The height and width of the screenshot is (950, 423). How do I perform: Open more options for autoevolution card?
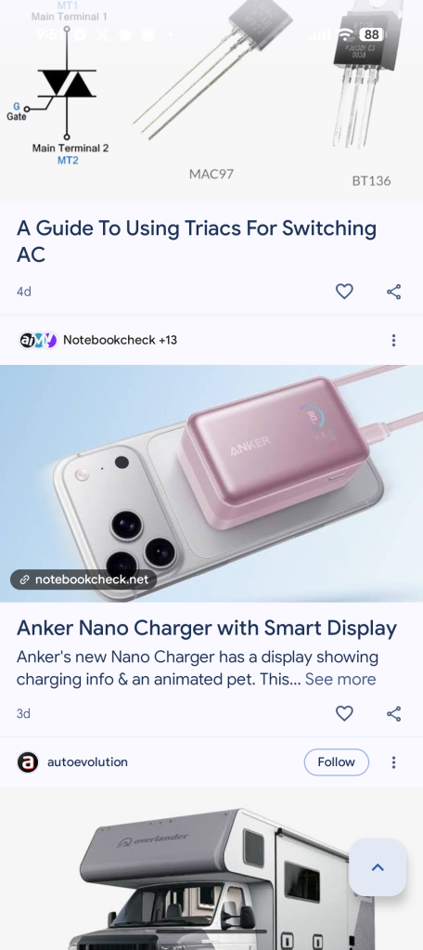click(393, 762)
